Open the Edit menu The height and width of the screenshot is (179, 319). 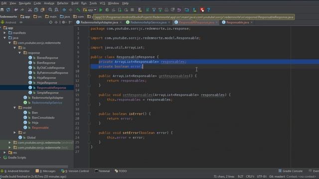click(x=3, y=3)
